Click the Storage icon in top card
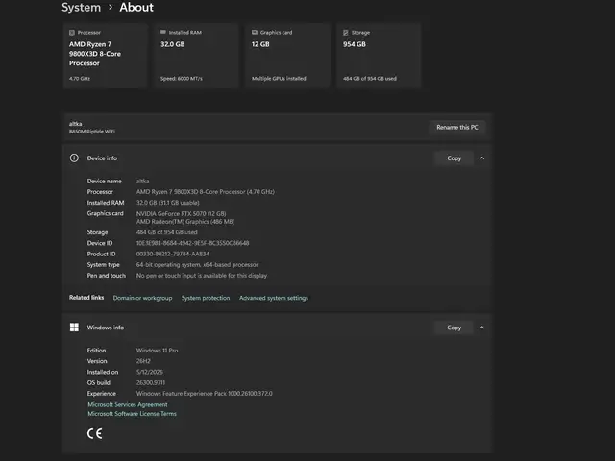The width and height of the screenshot is (615, 461). (346, 33)
